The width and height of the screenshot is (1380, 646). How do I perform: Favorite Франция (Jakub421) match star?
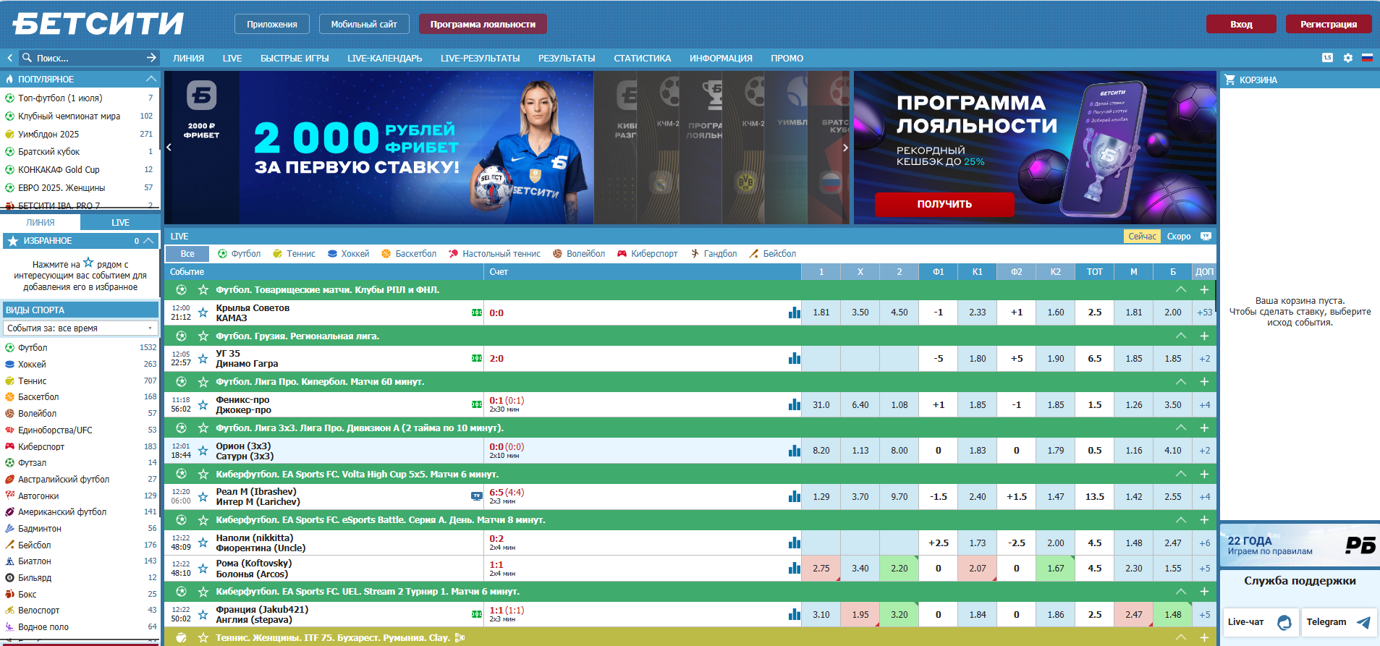tap(203, 615)
